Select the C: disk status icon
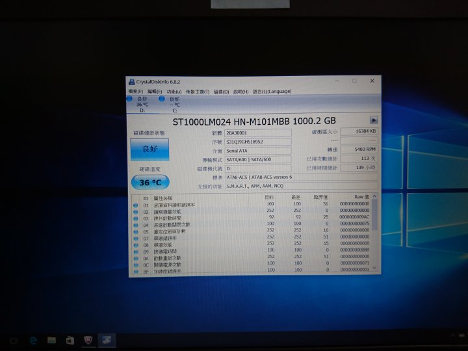 coord(162,99)
